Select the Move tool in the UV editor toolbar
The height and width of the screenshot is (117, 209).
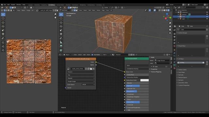pyautogui.click(x=3, y=22)
